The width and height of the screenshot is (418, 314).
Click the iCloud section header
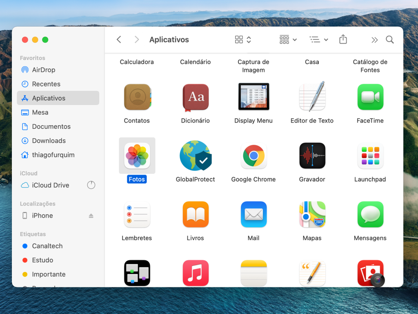(x=29, y=173)
